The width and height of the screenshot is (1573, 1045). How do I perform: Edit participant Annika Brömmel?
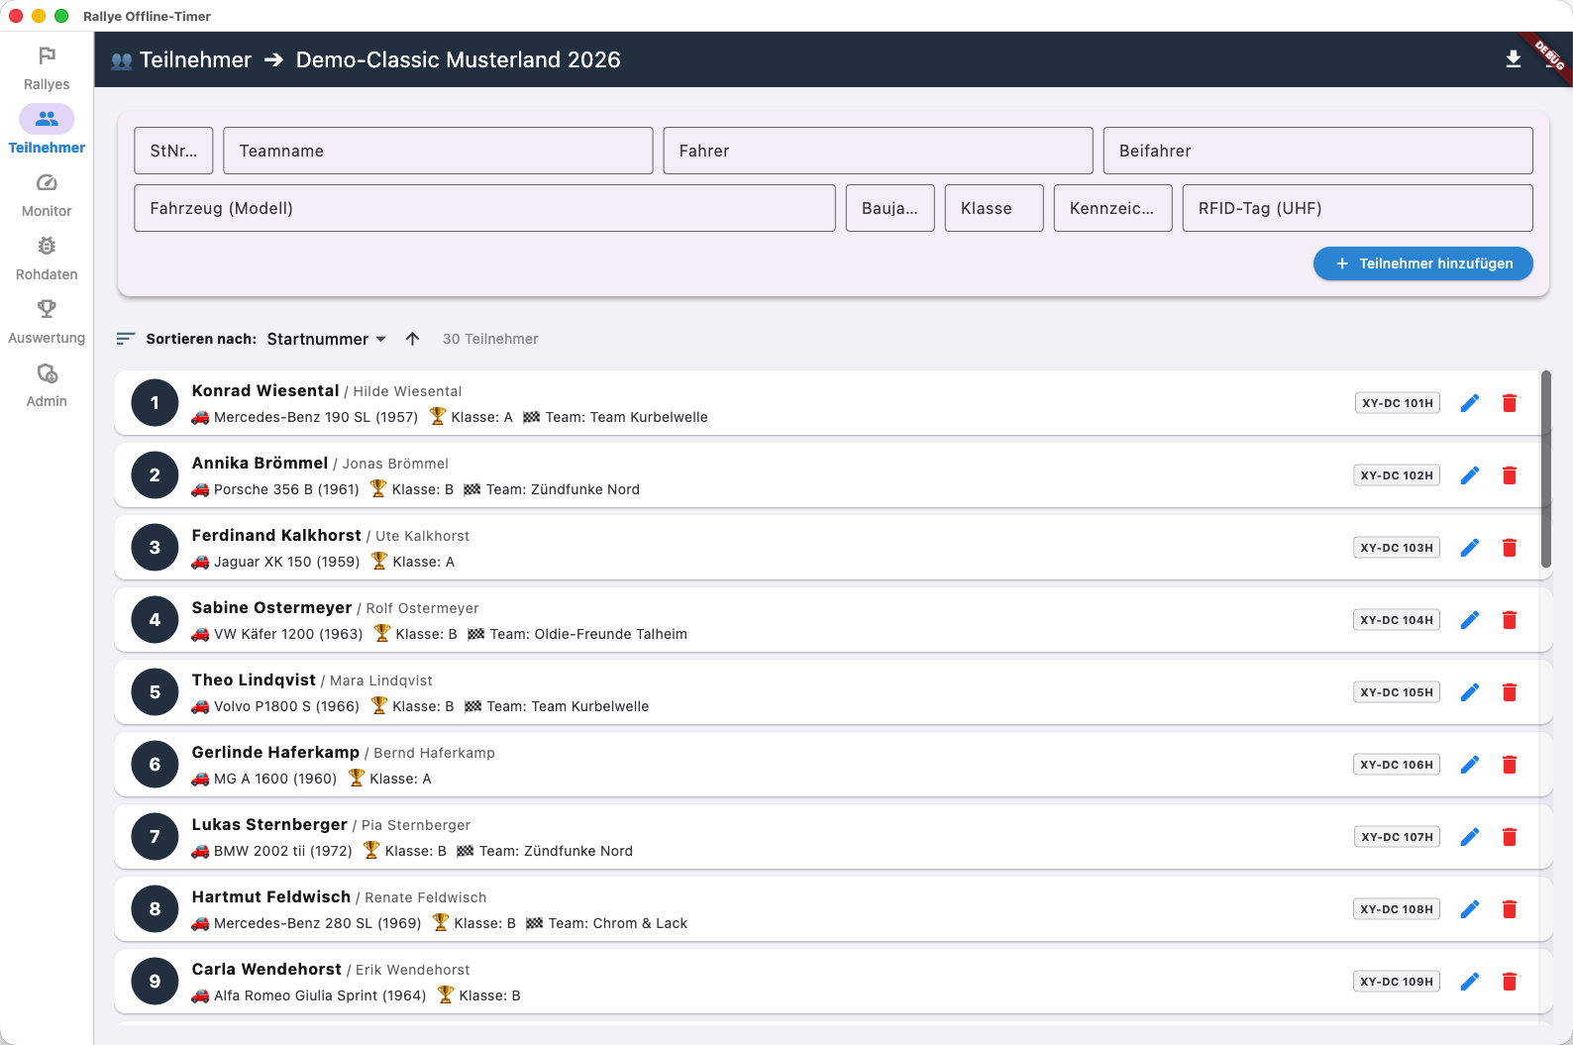click(1470, 475)
